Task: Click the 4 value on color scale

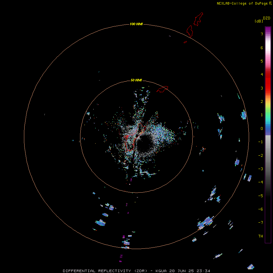Action: [x=262, y=75]
